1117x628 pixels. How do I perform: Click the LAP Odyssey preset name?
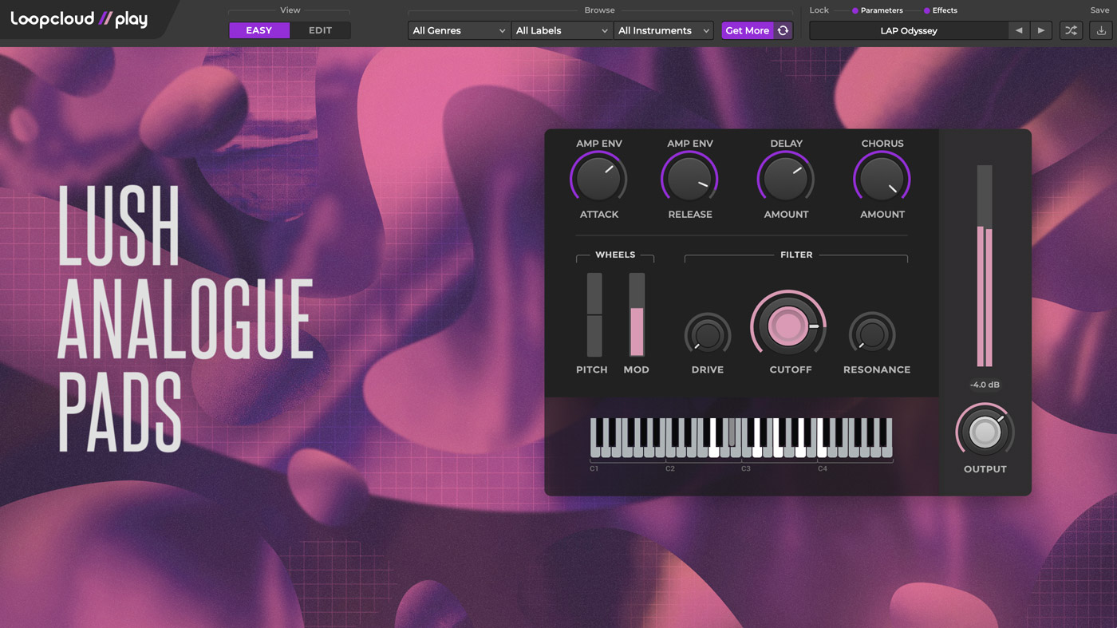909,30
